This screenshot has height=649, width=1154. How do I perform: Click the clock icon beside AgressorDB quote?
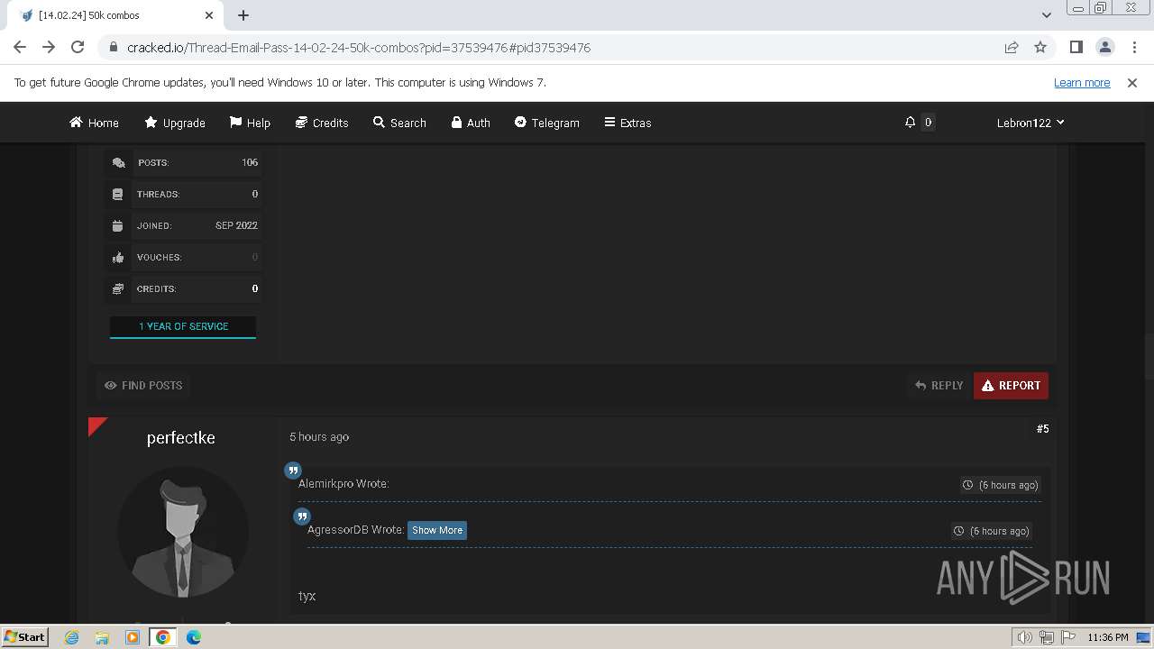pos(959,531)
